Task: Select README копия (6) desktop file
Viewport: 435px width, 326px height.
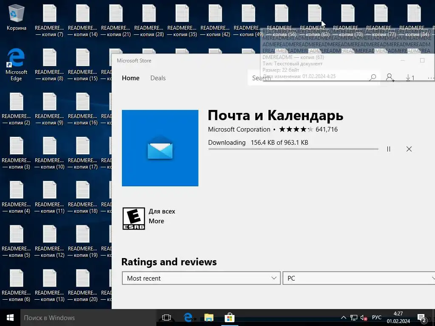Action: (x=16, y=285)
